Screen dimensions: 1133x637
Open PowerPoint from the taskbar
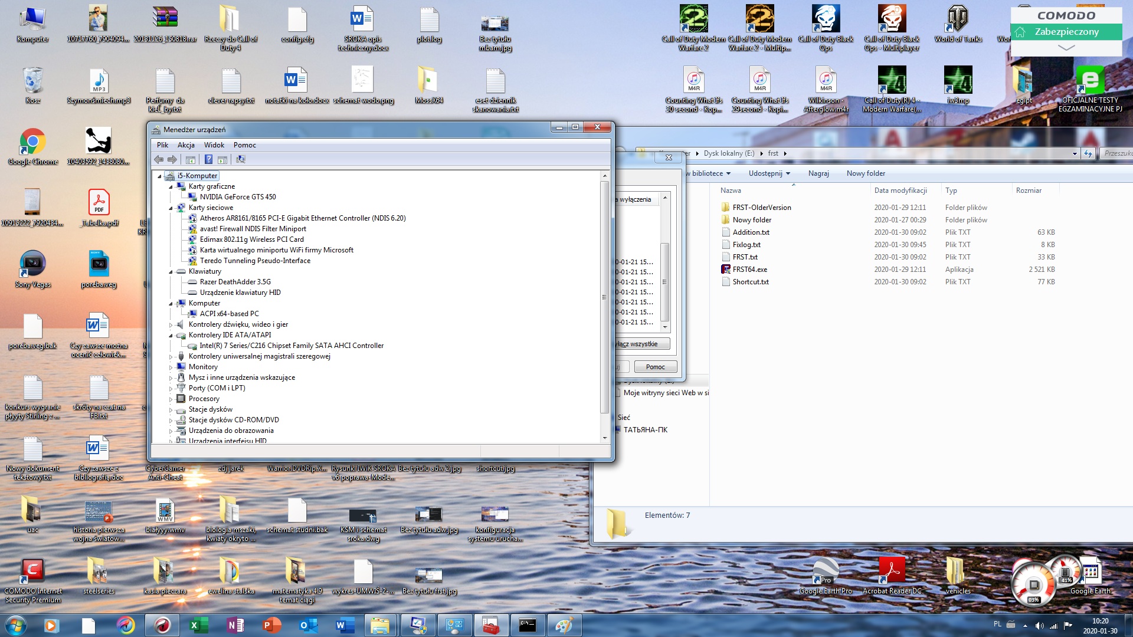click(271, 625)
